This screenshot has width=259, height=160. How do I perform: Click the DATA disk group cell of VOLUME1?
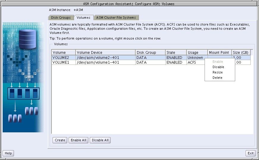click(x=150, y=62)
